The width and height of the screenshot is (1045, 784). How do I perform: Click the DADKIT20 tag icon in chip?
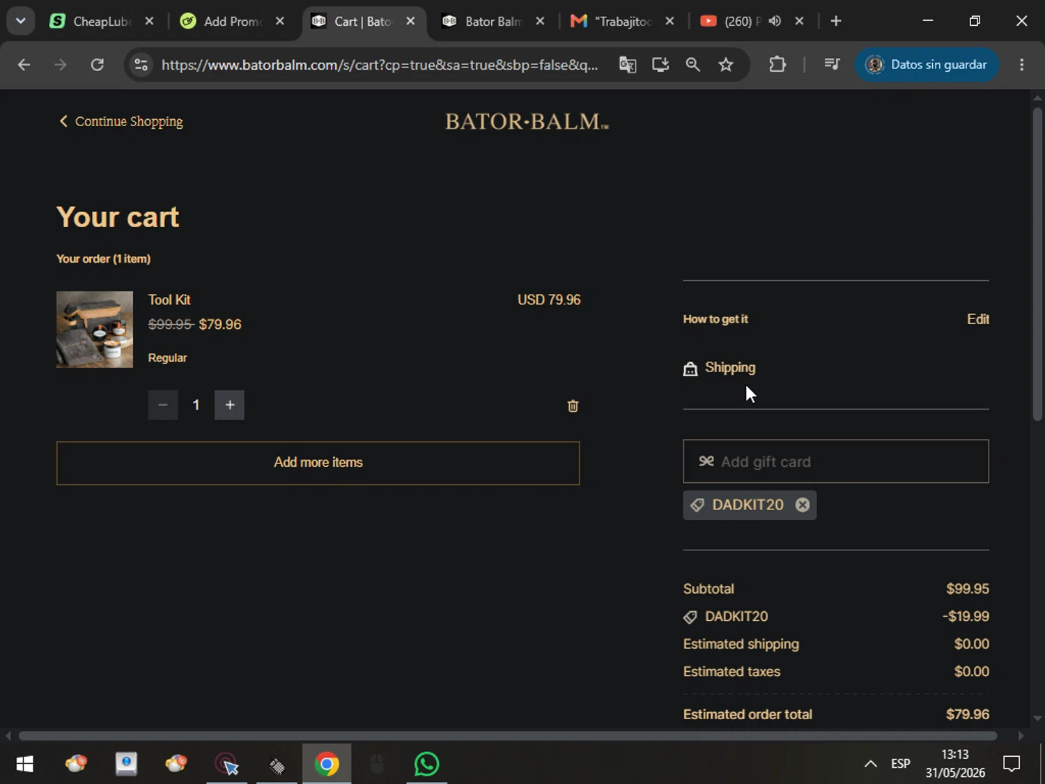(x=697, y=505)
